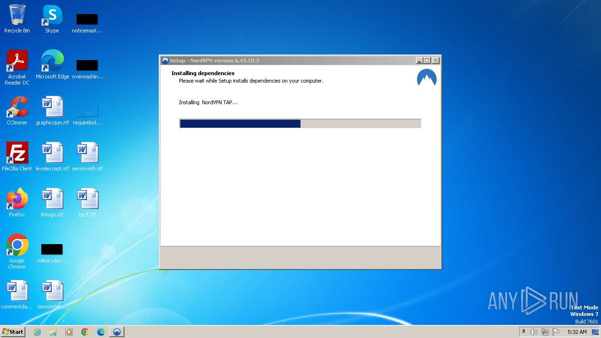Click the setup window title bar icon
Screen dimensions: 601x338
point(165,61)
